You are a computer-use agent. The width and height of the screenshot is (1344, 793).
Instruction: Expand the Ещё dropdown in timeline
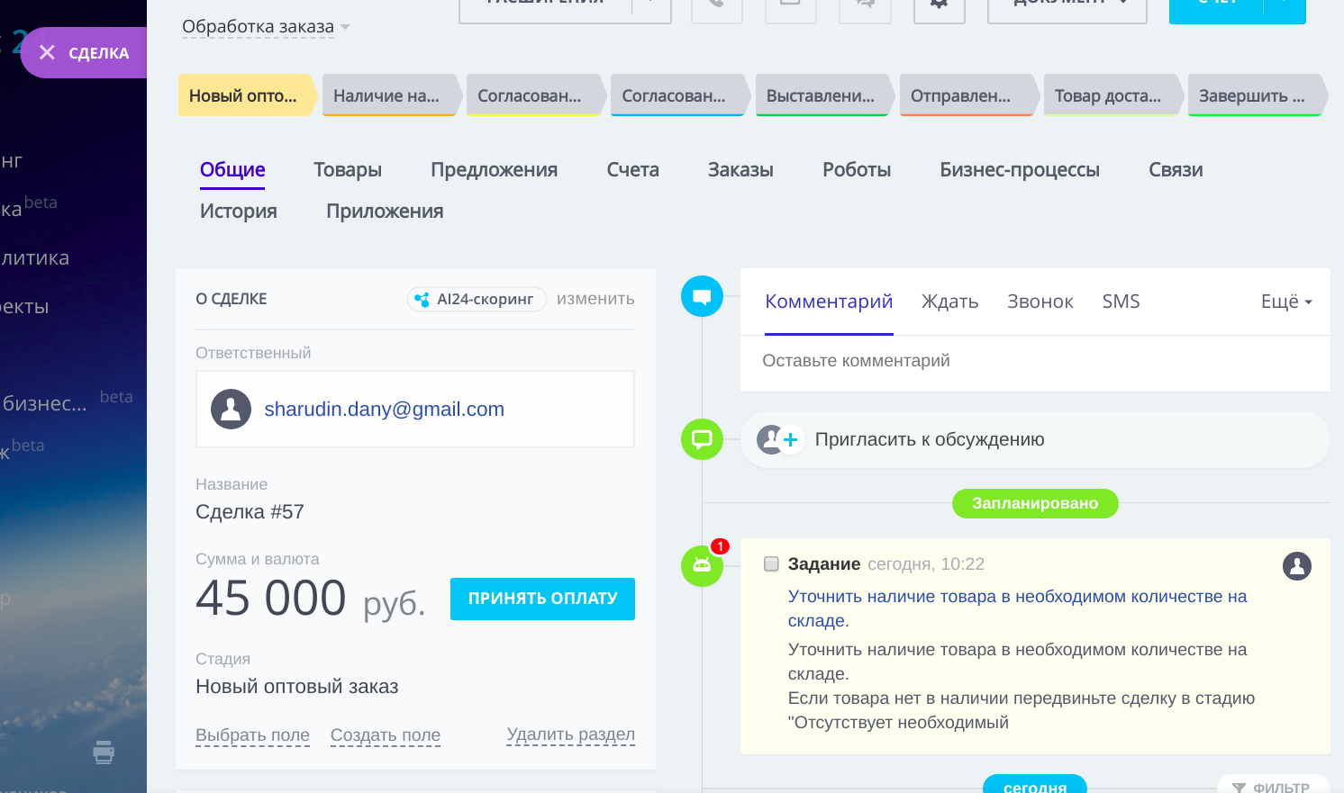coord(1286,302)
